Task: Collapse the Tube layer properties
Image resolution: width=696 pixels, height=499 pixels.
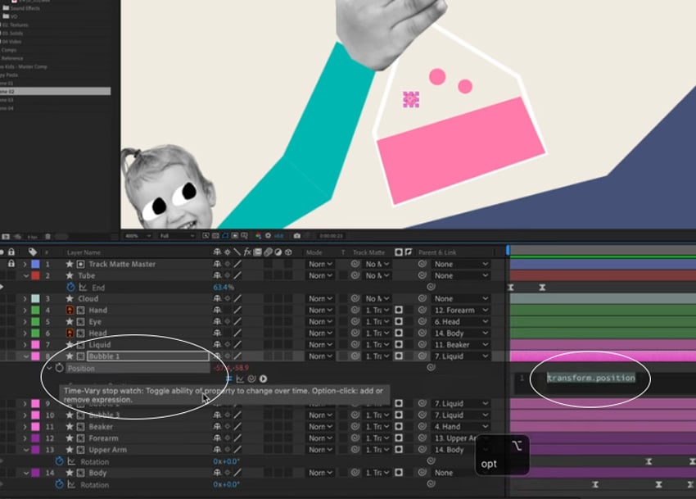Action: click(25, 275)
